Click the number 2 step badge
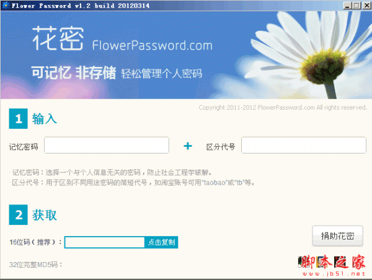Image resolution: width=372 pixels, height=280 pixels. 18,214
